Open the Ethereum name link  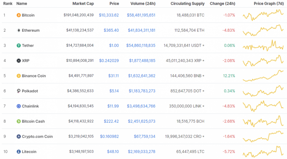(31, 30)
